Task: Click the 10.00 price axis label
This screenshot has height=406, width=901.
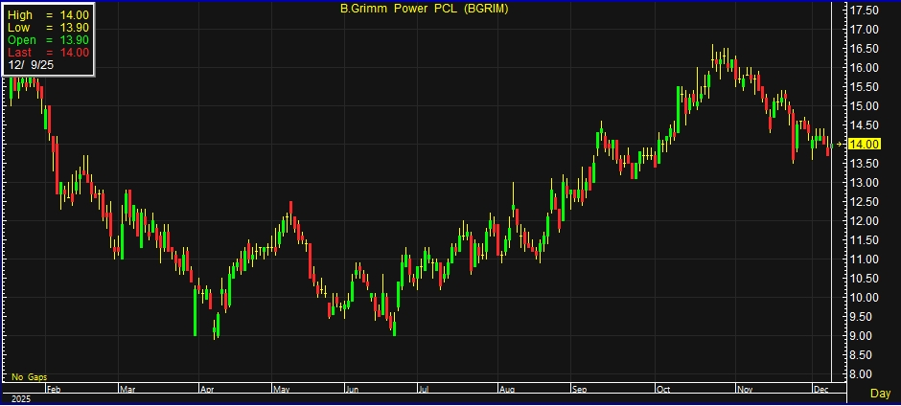Action: pos(866,298)
